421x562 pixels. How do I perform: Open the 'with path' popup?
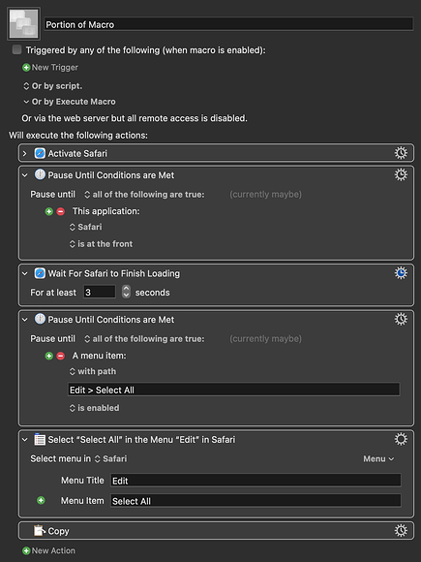[93, 371]
